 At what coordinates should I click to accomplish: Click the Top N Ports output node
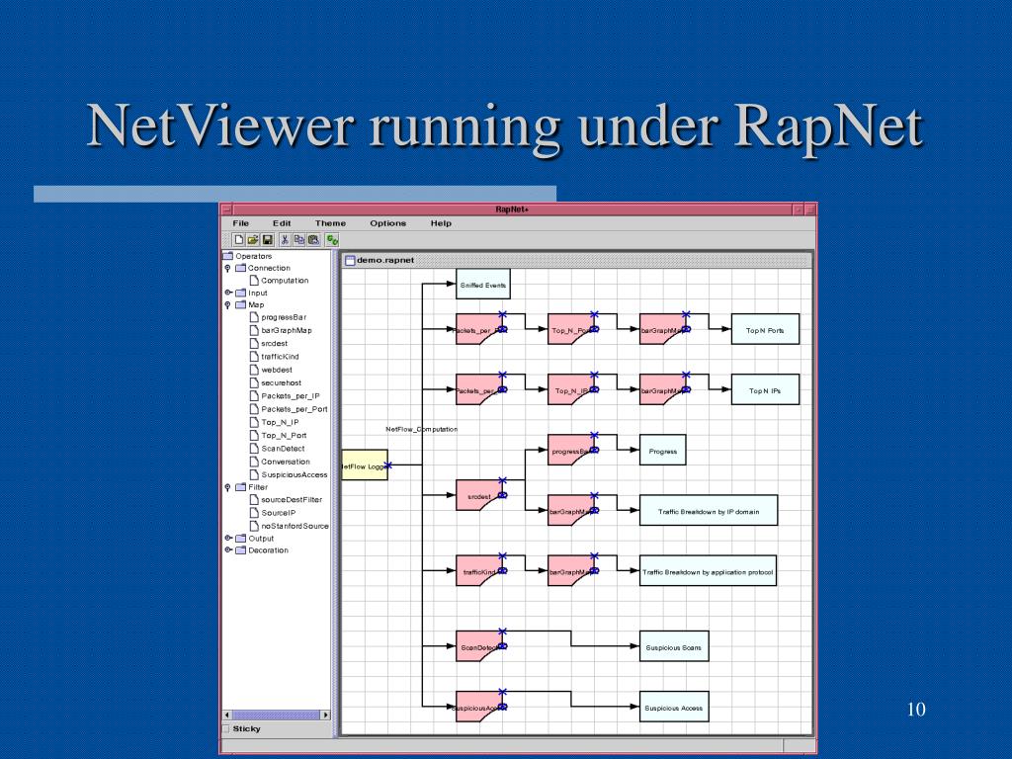pos(765,330)
